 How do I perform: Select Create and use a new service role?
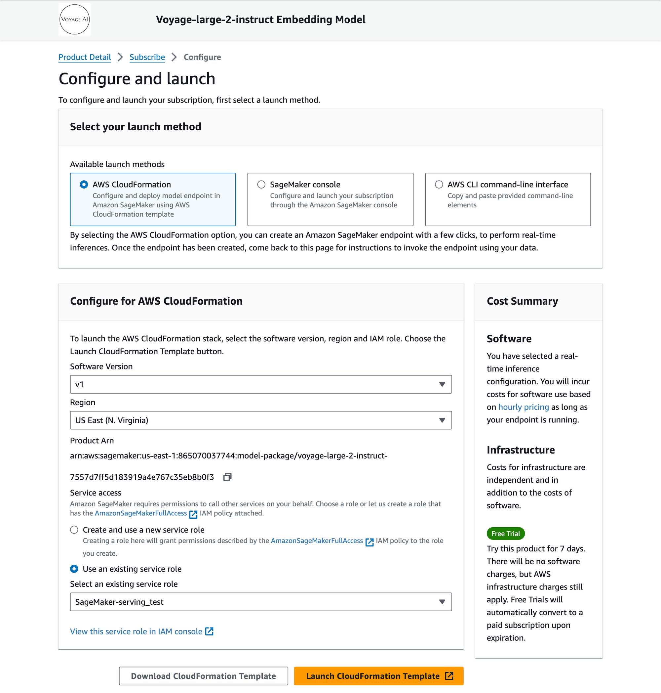coord(74,530)
